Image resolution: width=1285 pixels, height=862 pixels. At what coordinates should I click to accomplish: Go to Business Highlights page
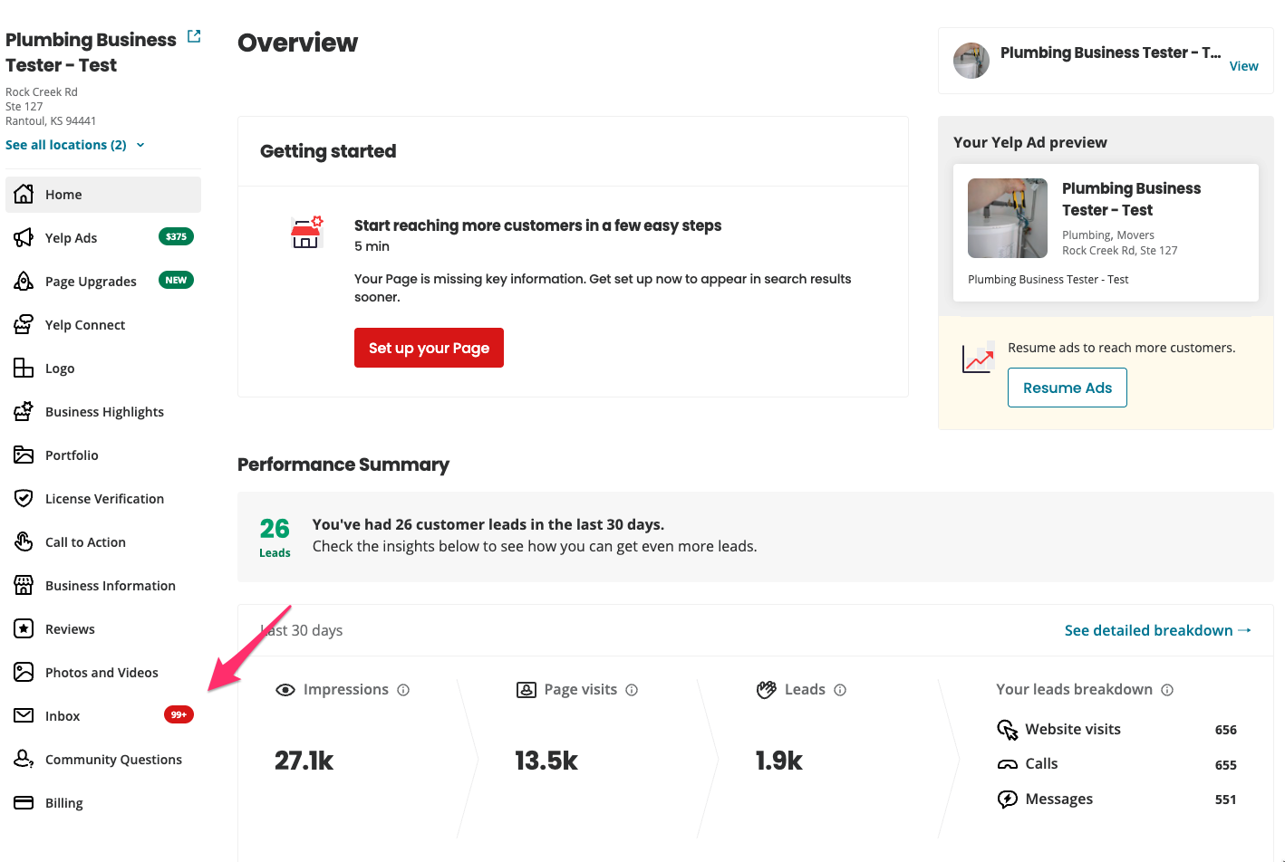tap(103, 412)
